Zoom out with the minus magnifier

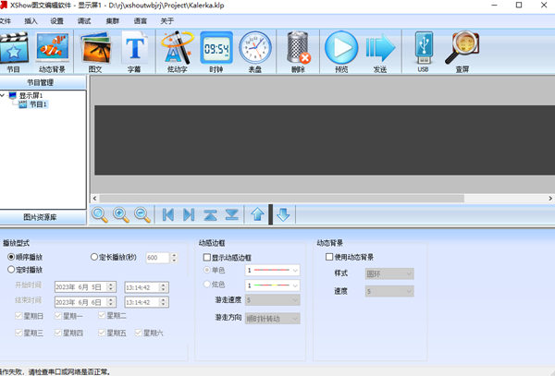coord(142,214)
